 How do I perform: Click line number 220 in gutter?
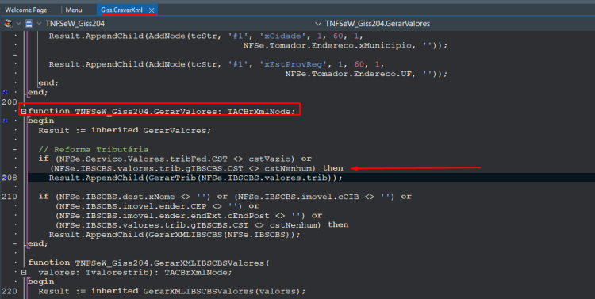tap(10, 291)
